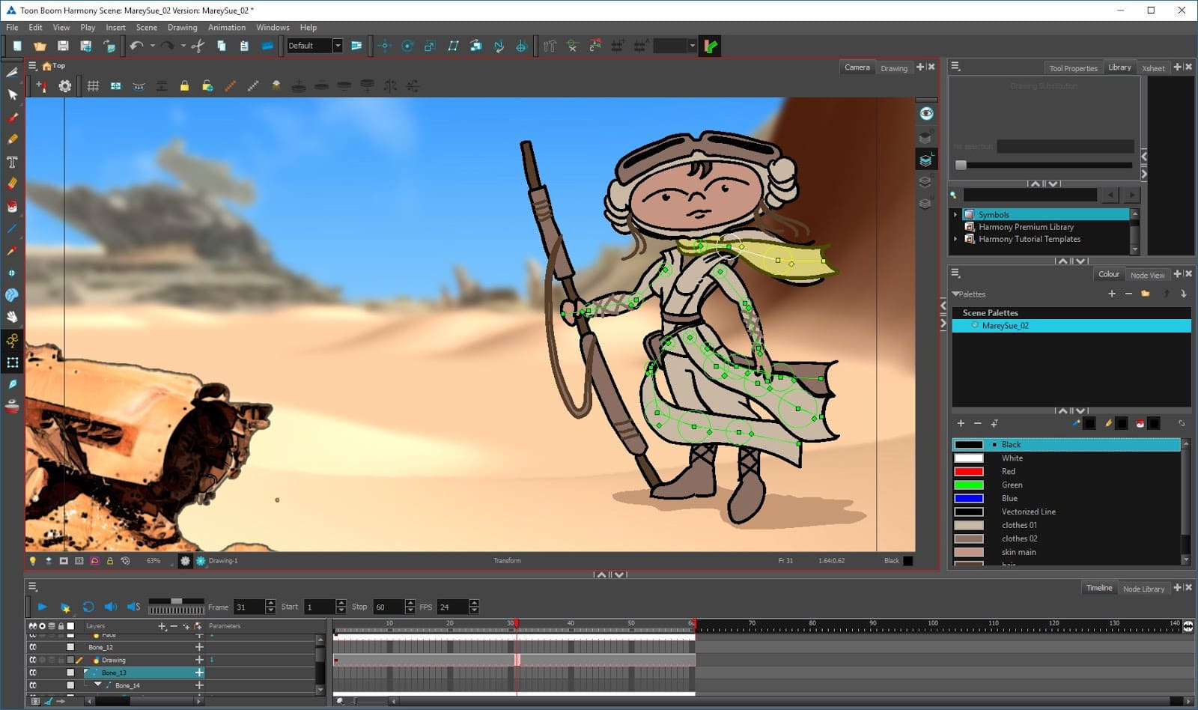Select the Text tool
Viewport: 1198px width, 710px height.
pyautogui.click(x=11, y=162)
